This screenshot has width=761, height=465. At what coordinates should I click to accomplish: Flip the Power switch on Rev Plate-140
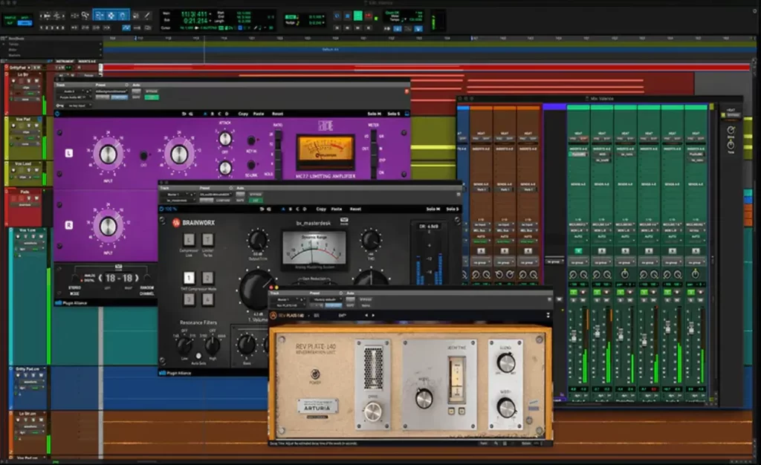click(315, 374)
